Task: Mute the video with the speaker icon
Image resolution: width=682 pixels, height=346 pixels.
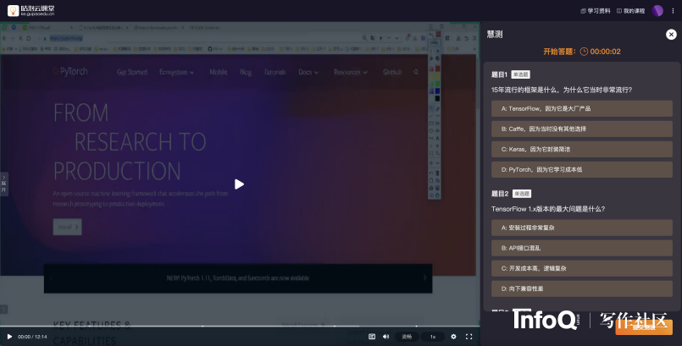Action: [x=385, y=337]
